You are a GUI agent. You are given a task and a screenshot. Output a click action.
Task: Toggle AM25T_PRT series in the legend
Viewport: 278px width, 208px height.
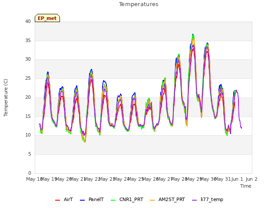click(x=167, y=200)
